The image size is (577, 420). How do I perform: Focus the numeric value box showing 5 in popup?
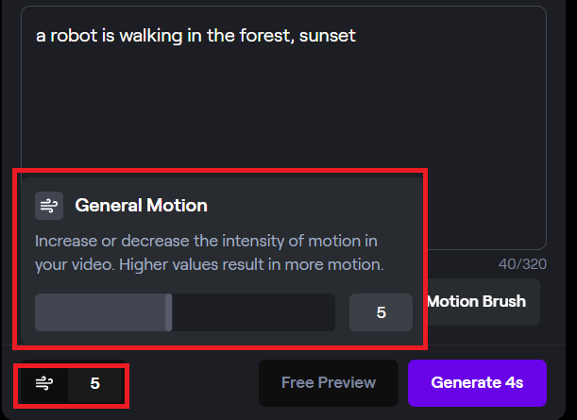pos(381,312)
